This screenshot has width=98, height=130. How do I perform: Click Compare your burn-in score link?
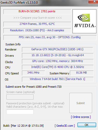pos(38,18)
